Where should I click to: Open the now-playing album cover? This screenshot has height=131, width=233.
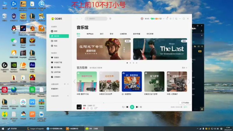click(x=79, y=107)
